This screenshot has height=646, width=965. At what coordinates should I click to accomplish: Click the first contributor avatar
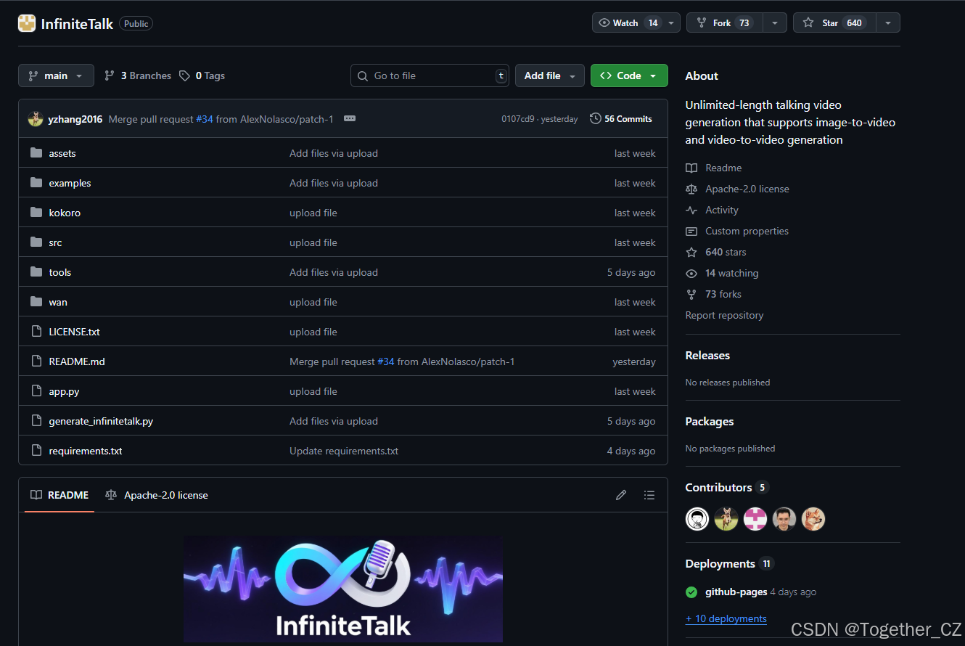697,519
